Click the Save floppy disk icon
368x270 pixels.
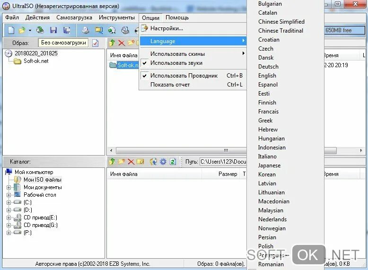coord(53,30)
